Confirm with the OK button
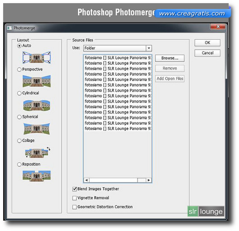 coord(207,43)
